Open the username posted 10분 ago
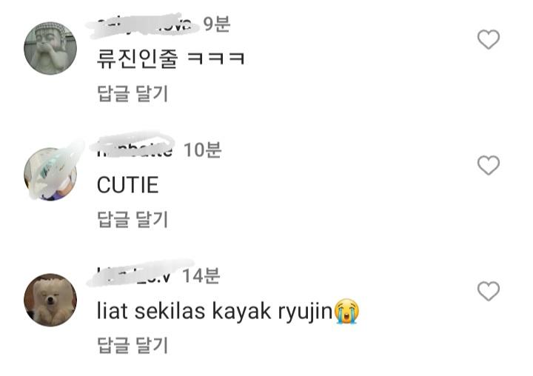This screenshot has height=376, width=533. click(x=135, y=150)
